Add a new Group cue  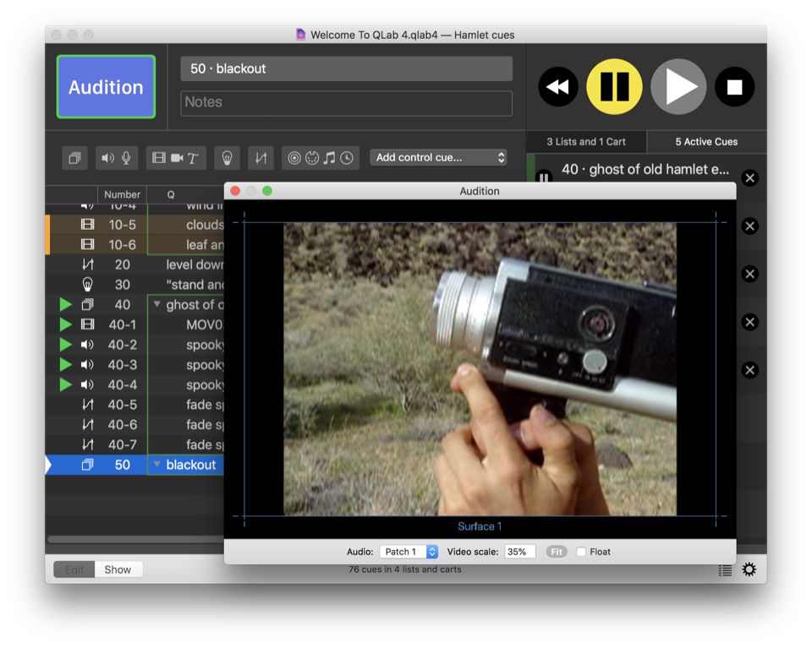tap(74, 158)
